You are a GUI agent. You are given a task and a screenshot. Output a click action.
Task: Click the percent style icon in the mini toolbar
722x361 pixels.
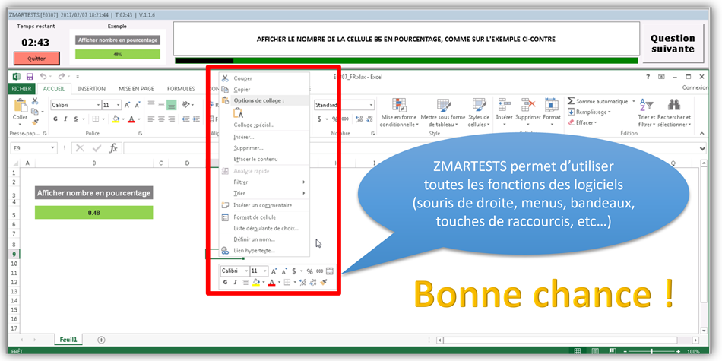click(310, 271)
